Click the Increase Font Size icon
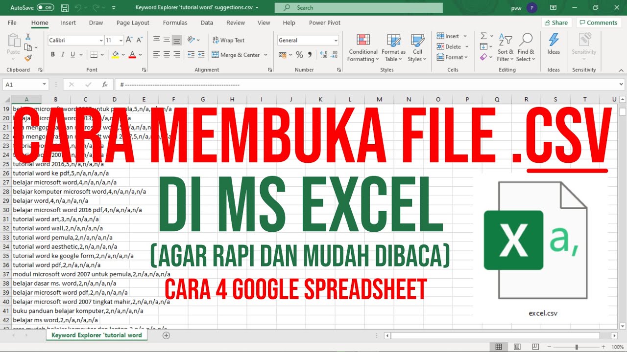 pyautogui.click(x=129, y=40)
